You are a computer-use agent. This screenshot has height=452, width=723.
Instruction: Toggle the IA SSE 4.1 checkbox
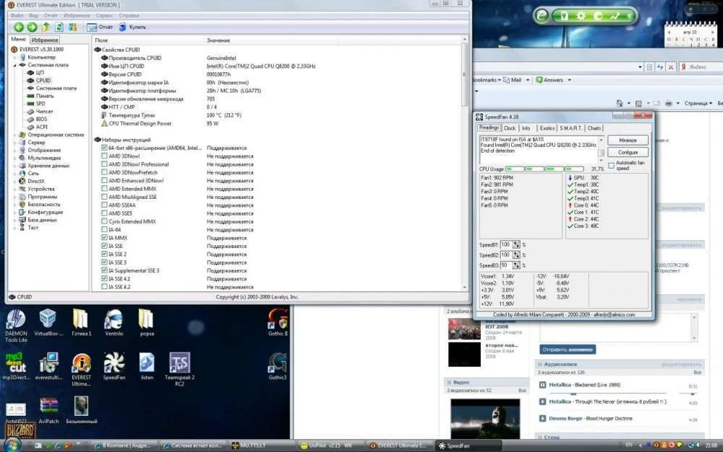click(106, 278)
